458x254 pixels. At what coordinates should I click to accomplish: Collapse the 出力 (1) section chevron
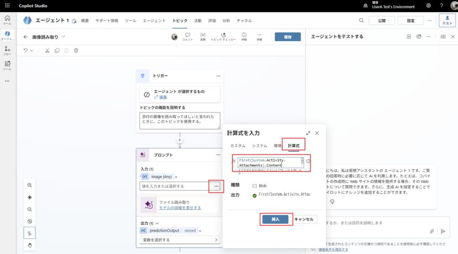pos(157,223)
